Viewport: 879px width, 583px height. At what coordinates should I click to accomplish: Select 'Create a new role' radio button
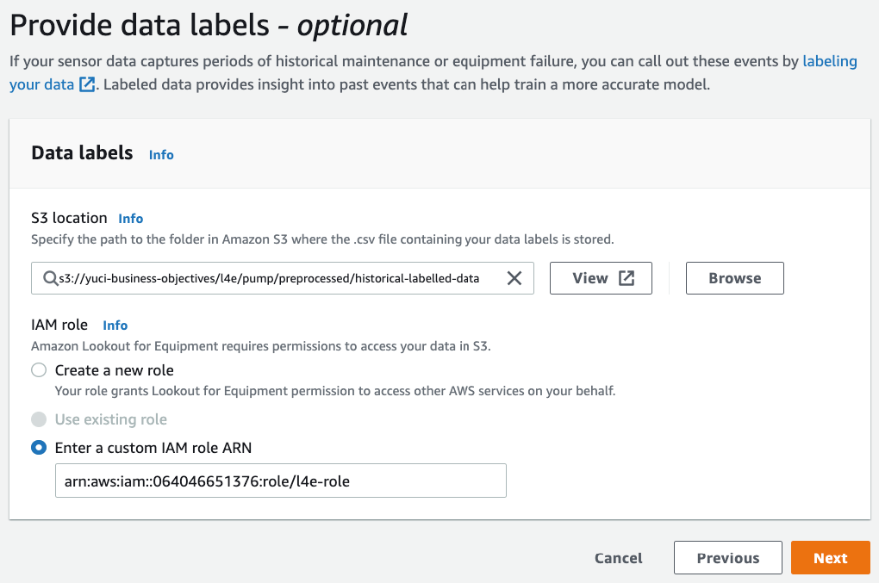click(39, 370)
